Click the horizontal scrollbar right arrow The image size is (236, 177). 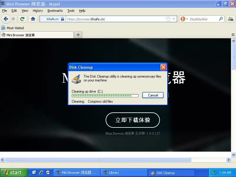click(229, 160)
